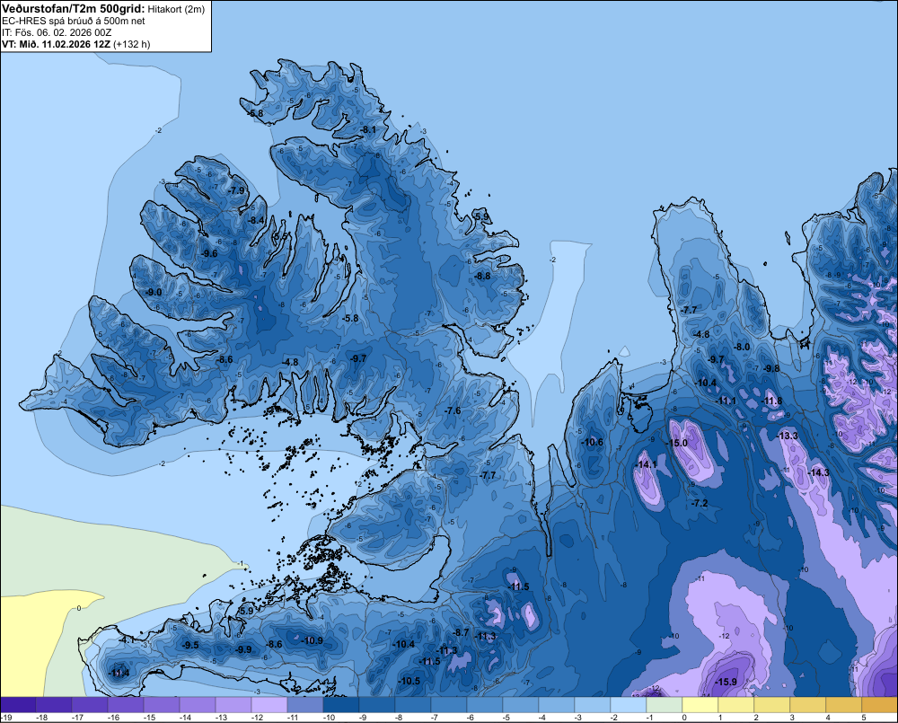Select the legend swatch between 0 and 1
Viewport: 898px width, 723px height.
[x=700, y=705]
